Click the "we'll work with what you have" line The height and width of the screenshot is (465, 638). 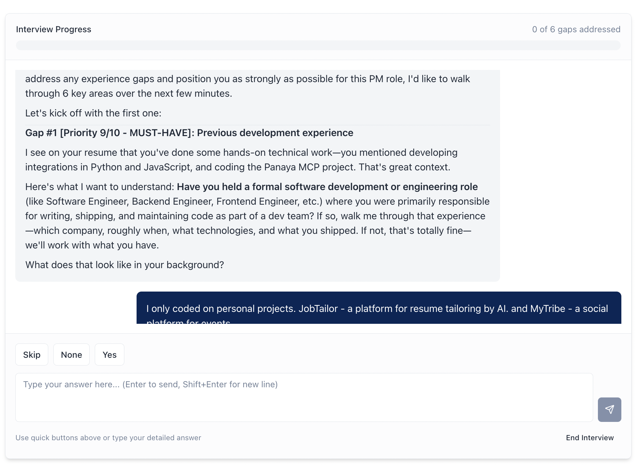click(92, 245)
